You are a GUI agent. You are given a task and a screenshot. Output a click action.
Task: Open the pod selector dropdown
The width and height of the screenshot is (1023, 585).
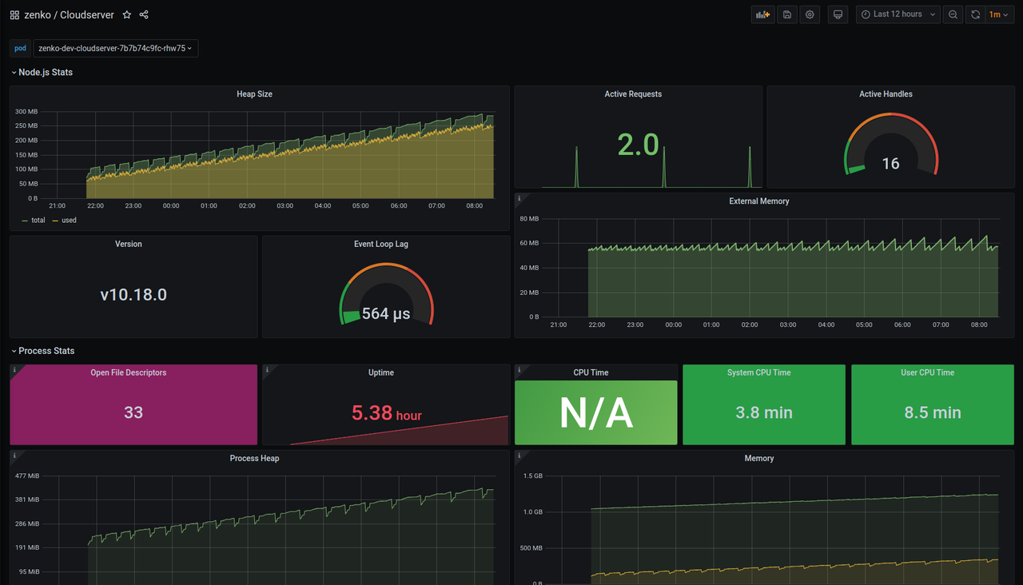point(115,48)
